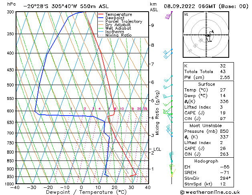This screenshot has height=195, width=252.
Task: Click the Pressure (mb) value 850
Action: [x=224, y=131]
